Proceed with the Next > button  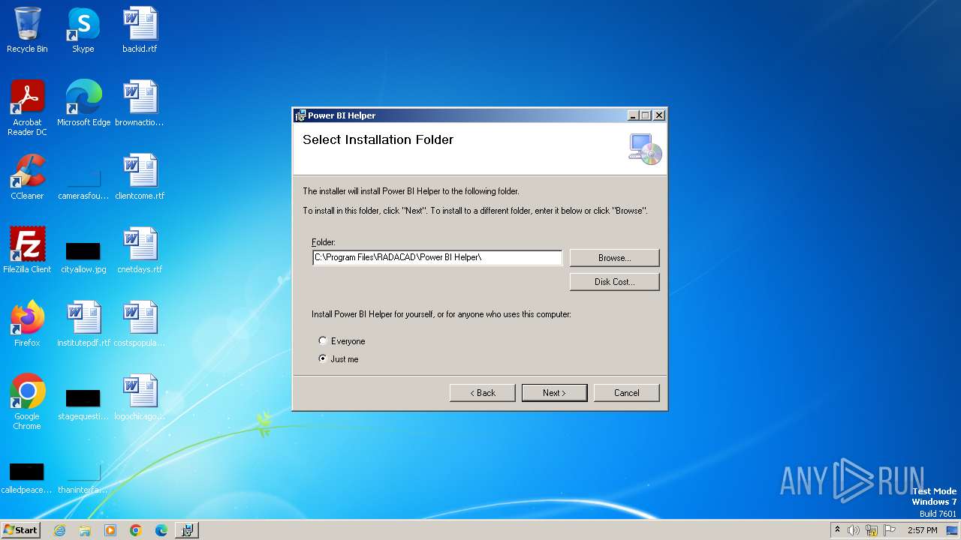554,392
